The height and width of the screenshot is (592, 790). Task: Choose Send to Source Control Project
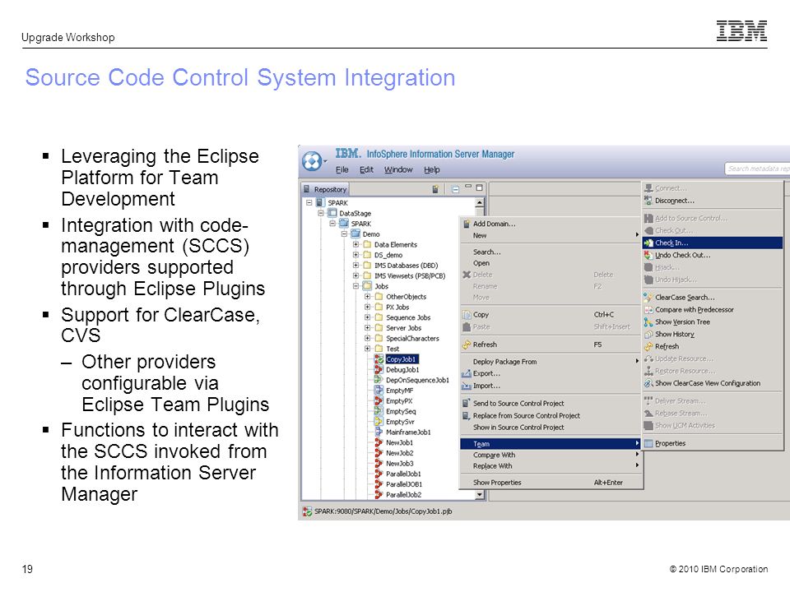click(551, 403)
